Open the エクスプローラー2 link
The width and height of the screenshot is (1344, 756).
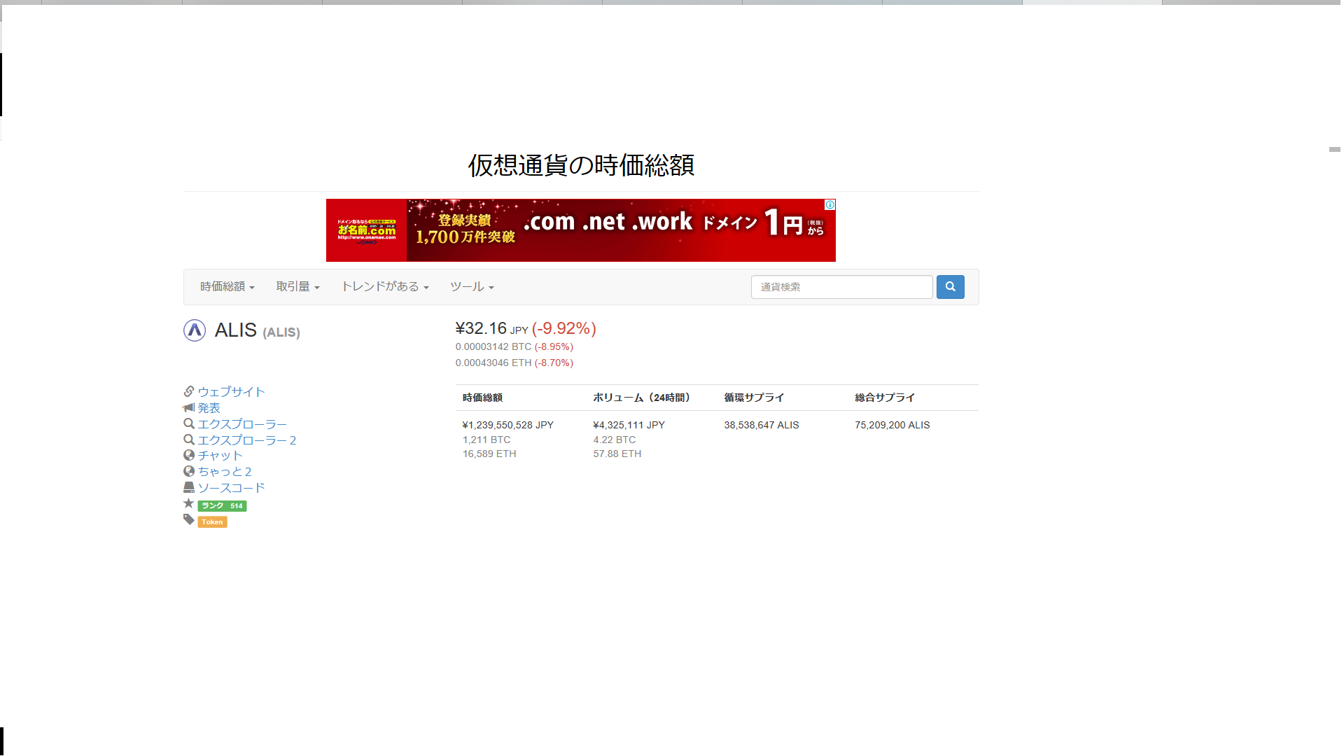click(x=246, y=440)
